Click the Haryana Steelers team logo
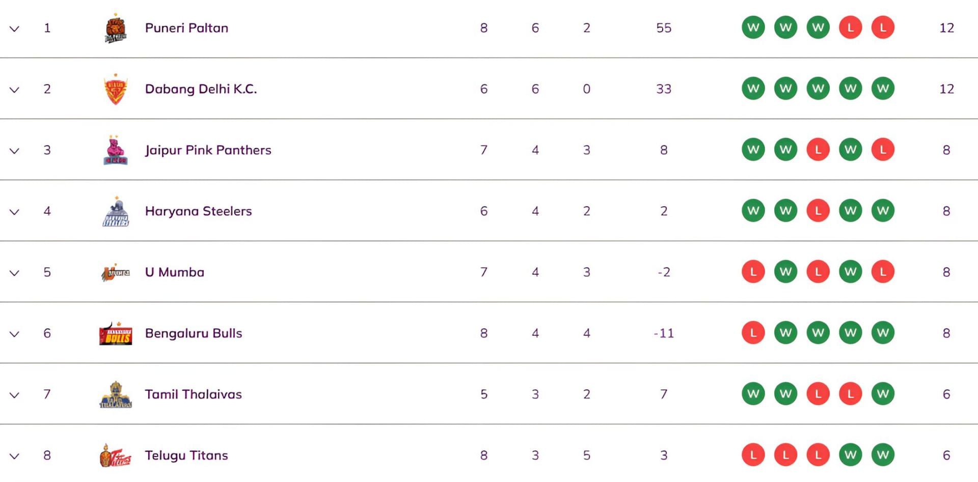This screenshot has height=482, width=978. click(116, 211)
